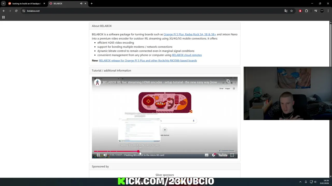Click the 'dynamic bitrate control' bullet text
Screen dimensions: 332x186
pyautogui.click(x=146, y=51)
